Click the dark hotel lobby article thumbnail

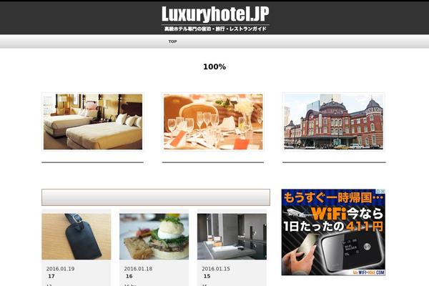(x=232, y=237)
